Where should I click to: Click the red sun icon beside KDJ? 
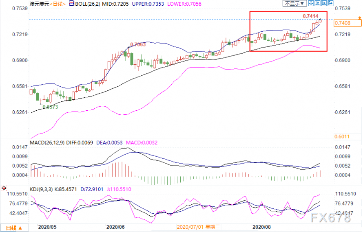[x=4, y=188]
